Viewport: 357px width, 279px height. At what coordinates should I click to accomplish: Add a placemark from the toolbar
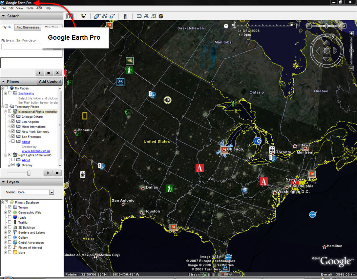[x=83, y=16]
